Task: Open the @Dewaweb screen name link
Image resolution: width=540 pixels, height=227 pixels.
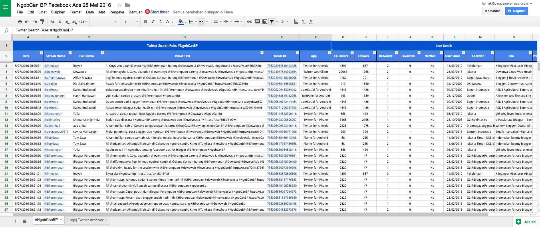Action: (x=52, y=72)
